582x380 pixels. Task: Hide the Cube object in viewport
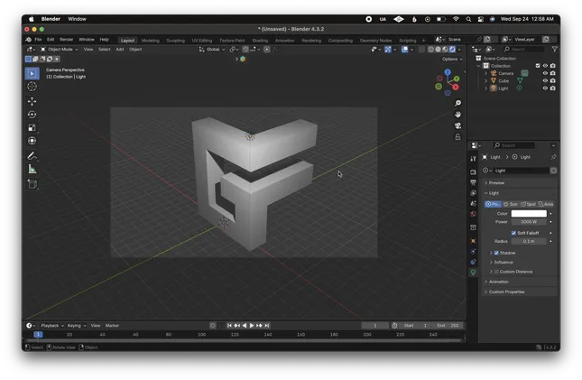545,80
